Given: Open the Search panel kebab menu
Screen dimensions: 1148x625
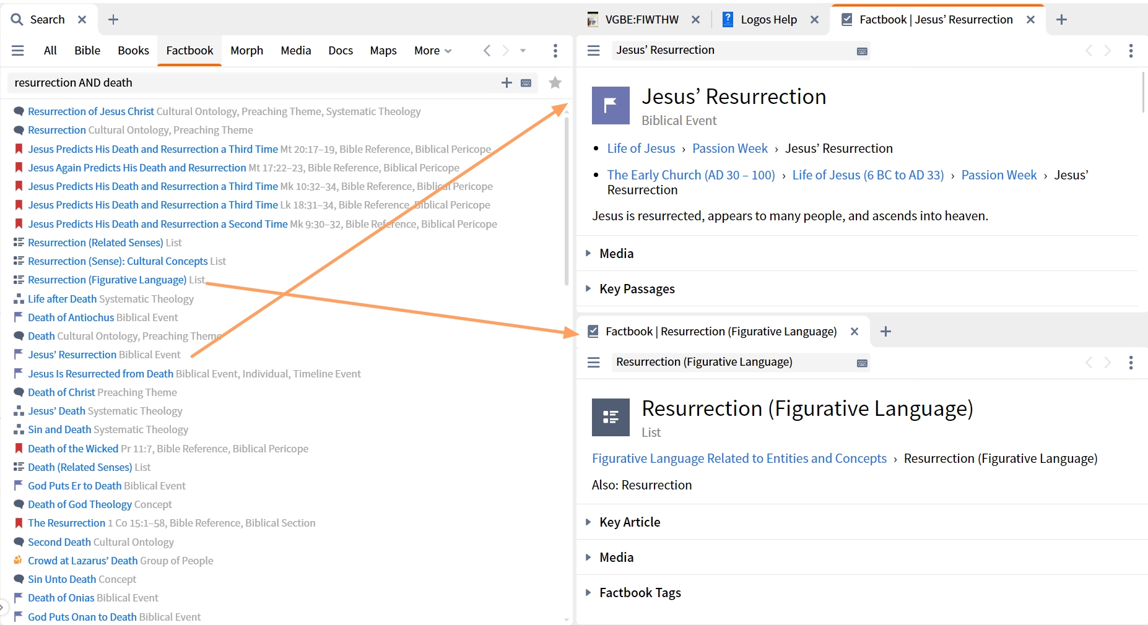Looking at the screenshot, I should [555, 51].
